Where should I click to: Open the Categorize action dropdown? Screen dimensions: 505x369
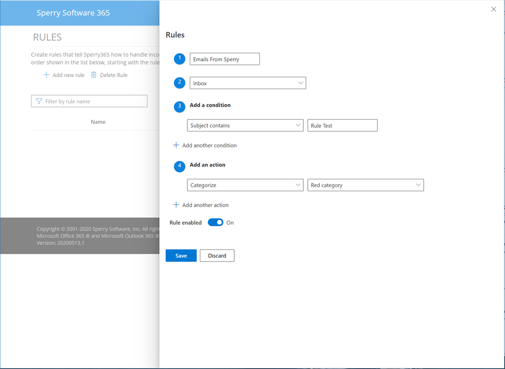[x=245, y=185]
